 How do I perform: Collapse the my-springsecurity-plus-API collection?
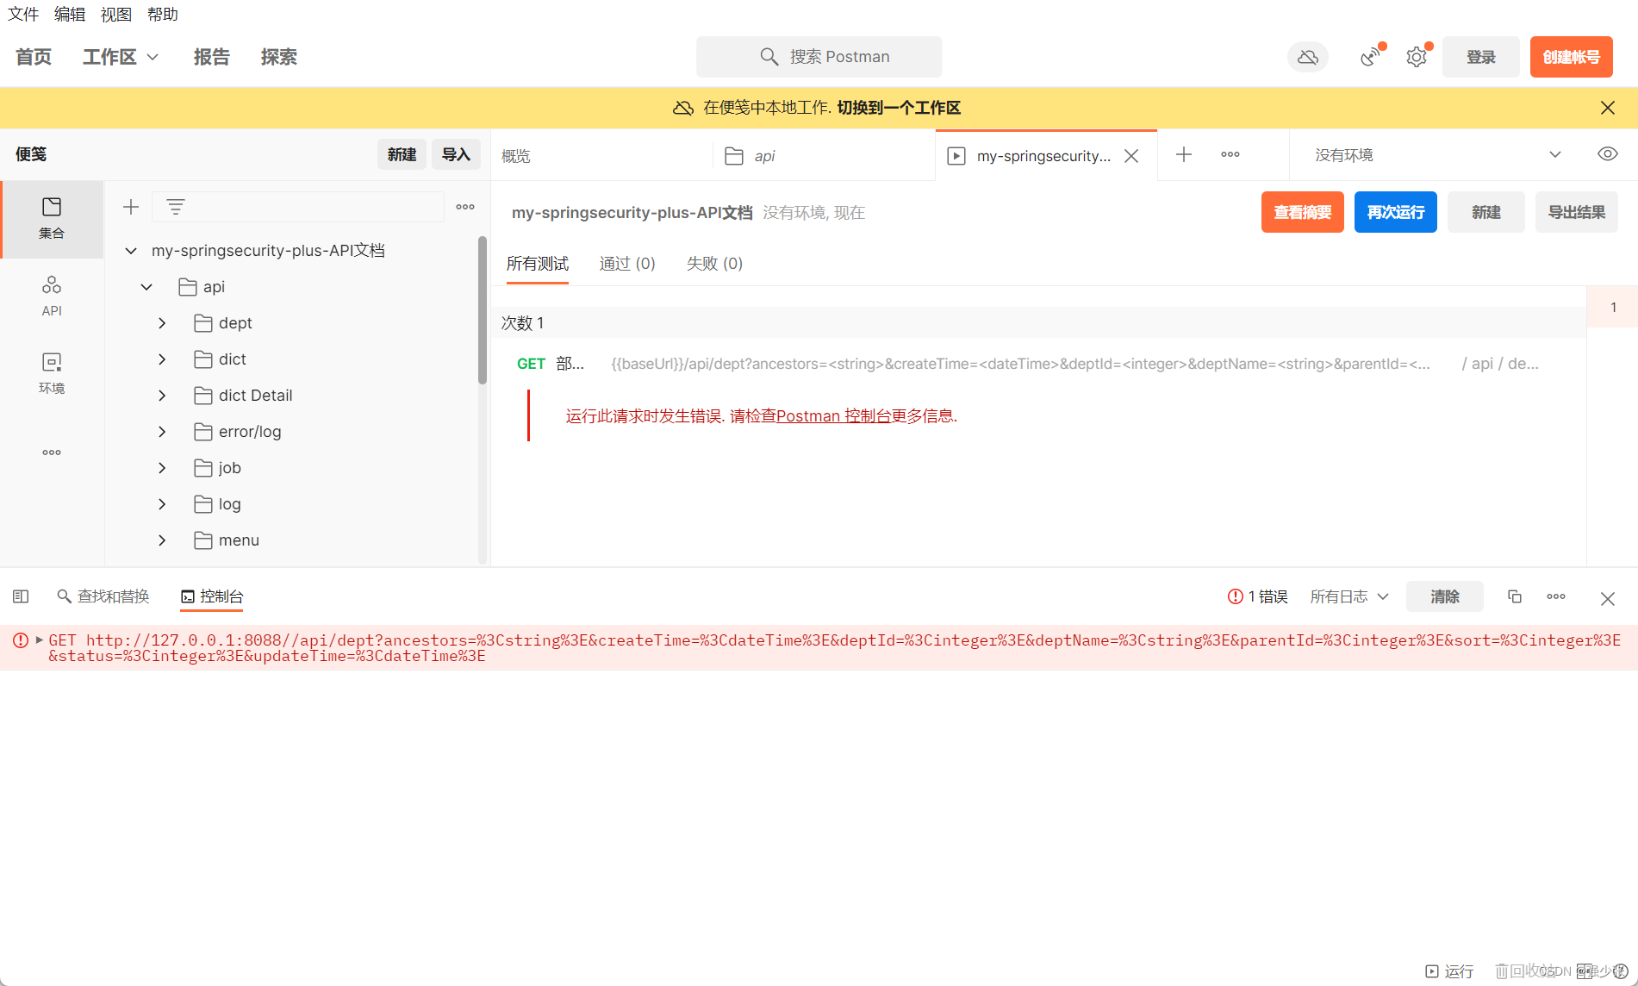(x=131, y=251)
